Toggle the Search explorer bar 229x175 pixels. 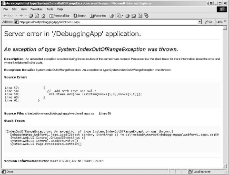click(x=80, y=16)
